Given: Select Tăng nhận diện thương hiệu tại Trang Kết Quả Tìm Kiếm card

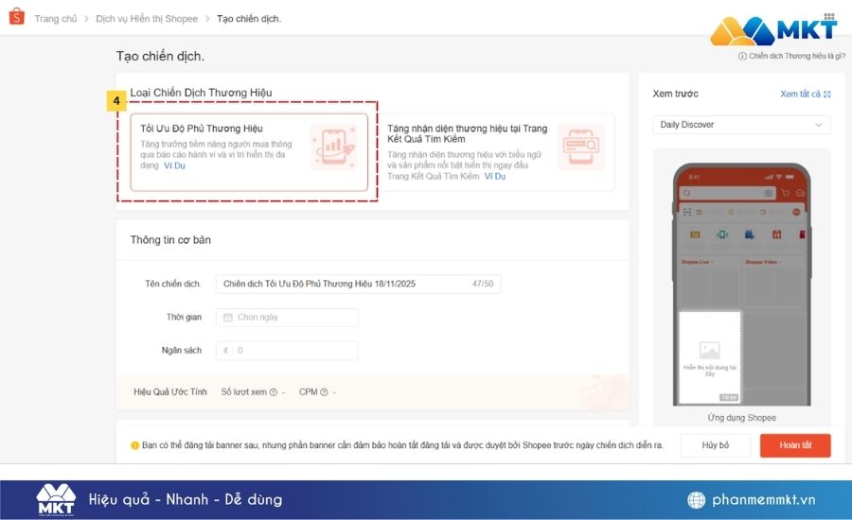Looking at the screenshot, I should pos(495,152).
